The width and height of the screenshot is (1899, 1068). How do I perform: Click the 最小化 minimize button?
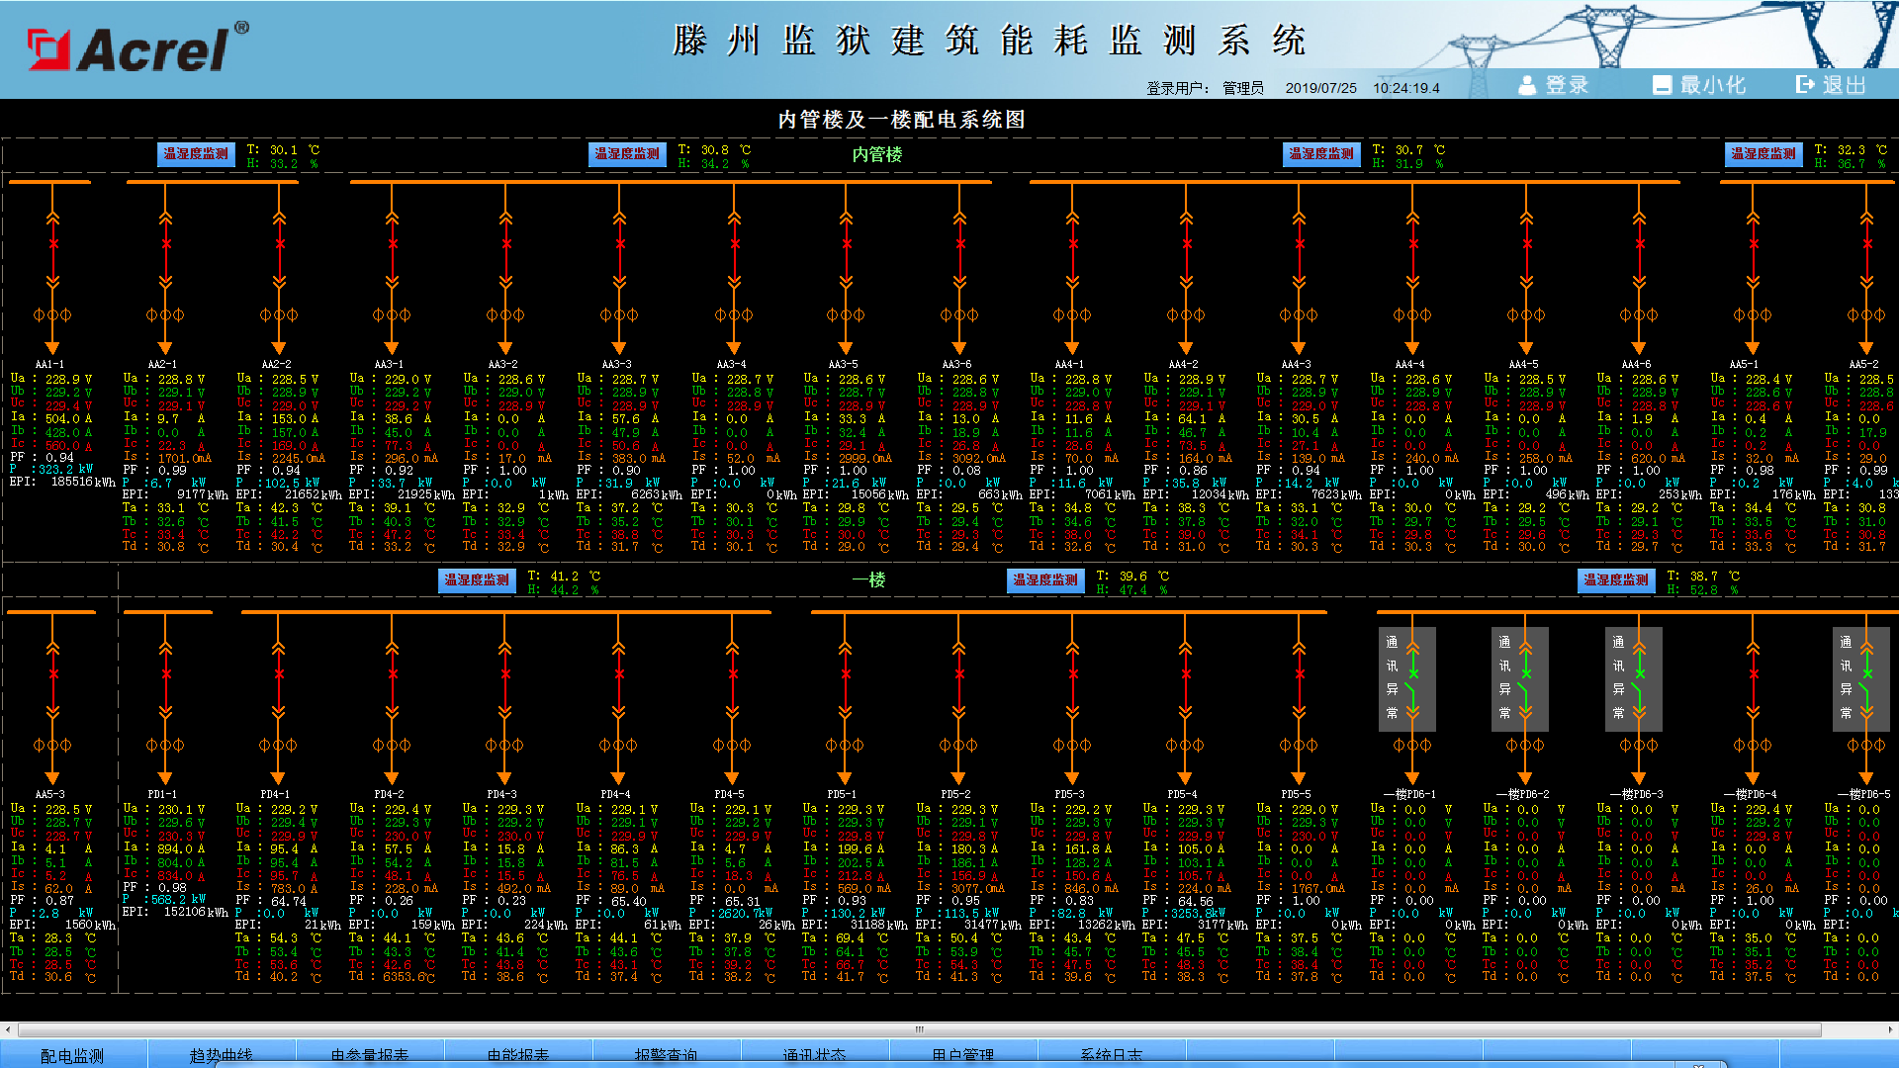1699,85
